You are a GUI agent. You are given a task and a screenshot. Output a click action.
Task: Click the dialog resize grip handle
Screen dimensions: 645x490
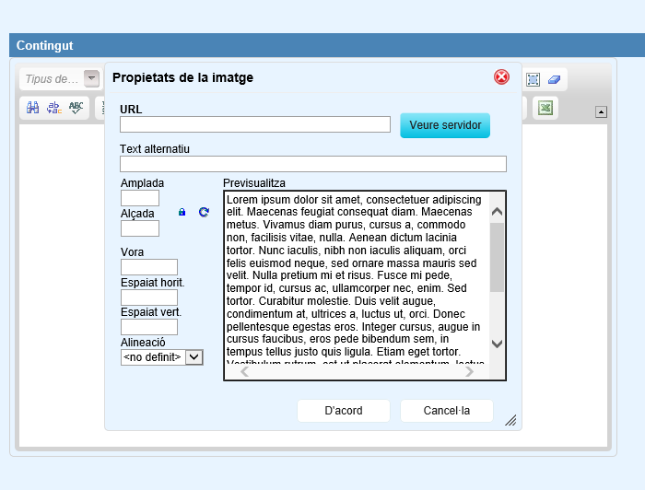(x=510, y=420)
